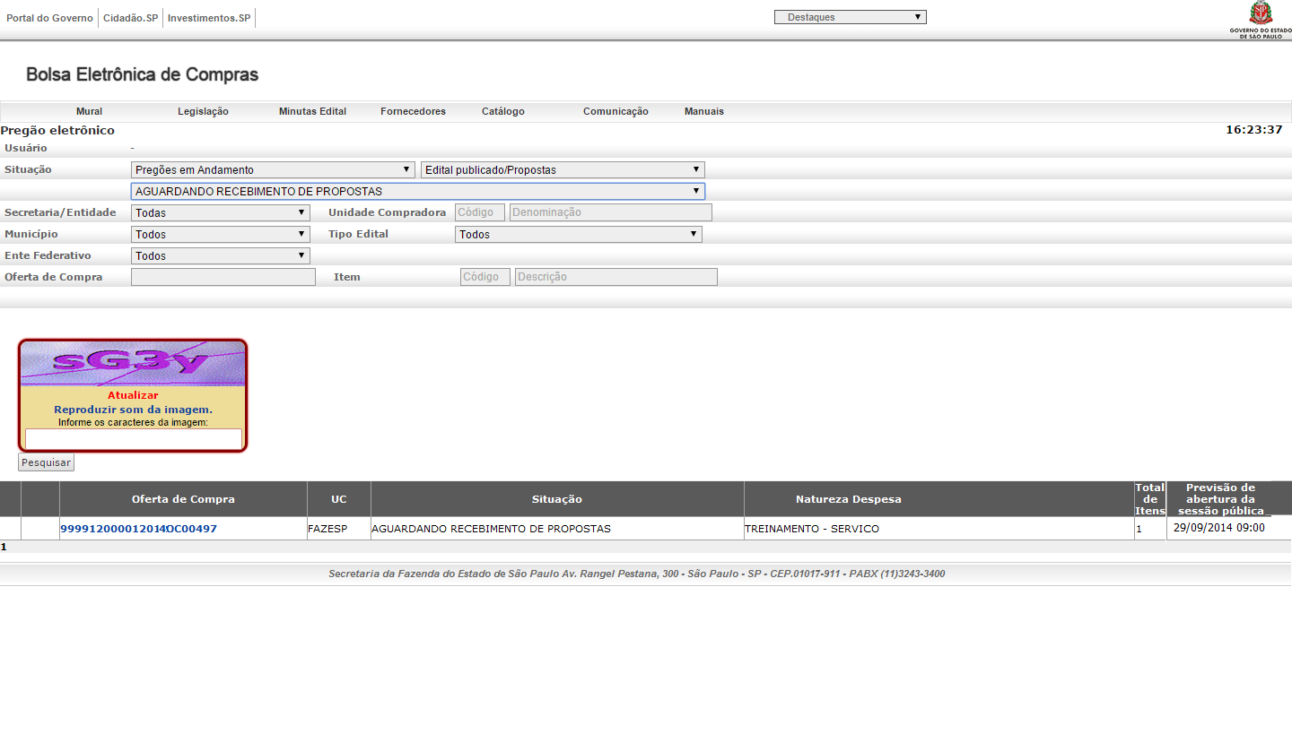Open the Legislação menu
This screenshot has width=1292, height=751.
pyautogui.click(x=203, y=111)
